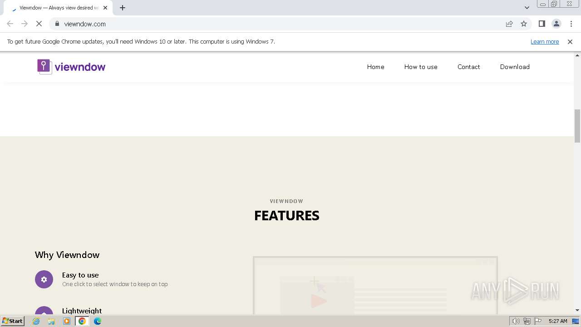Click the small VIEWNDOW label above FEATURES
This screenshot has height=327, width=581.
(286, 201)
